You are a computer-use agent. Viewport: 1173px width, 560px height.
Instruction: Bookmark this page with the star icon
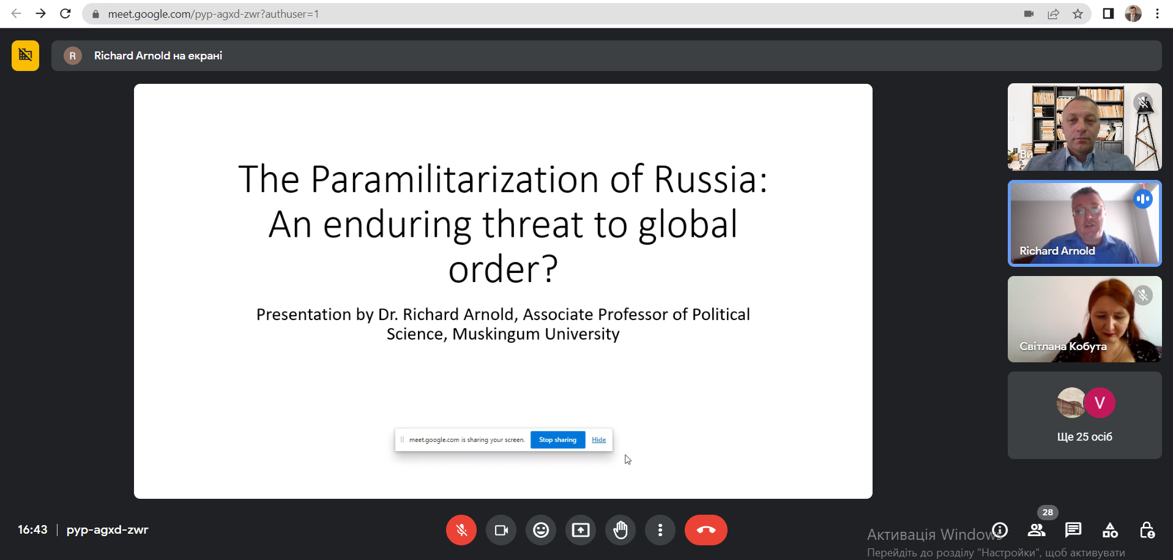[1078, 14]
